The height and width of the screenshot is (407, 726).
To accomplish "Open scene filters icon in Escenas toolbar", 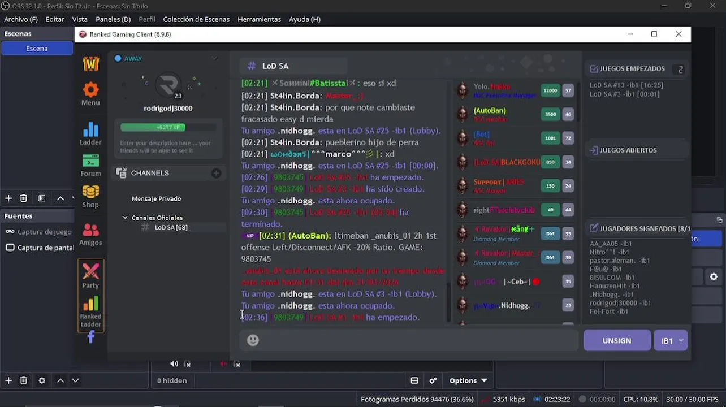I will (42, 198).
